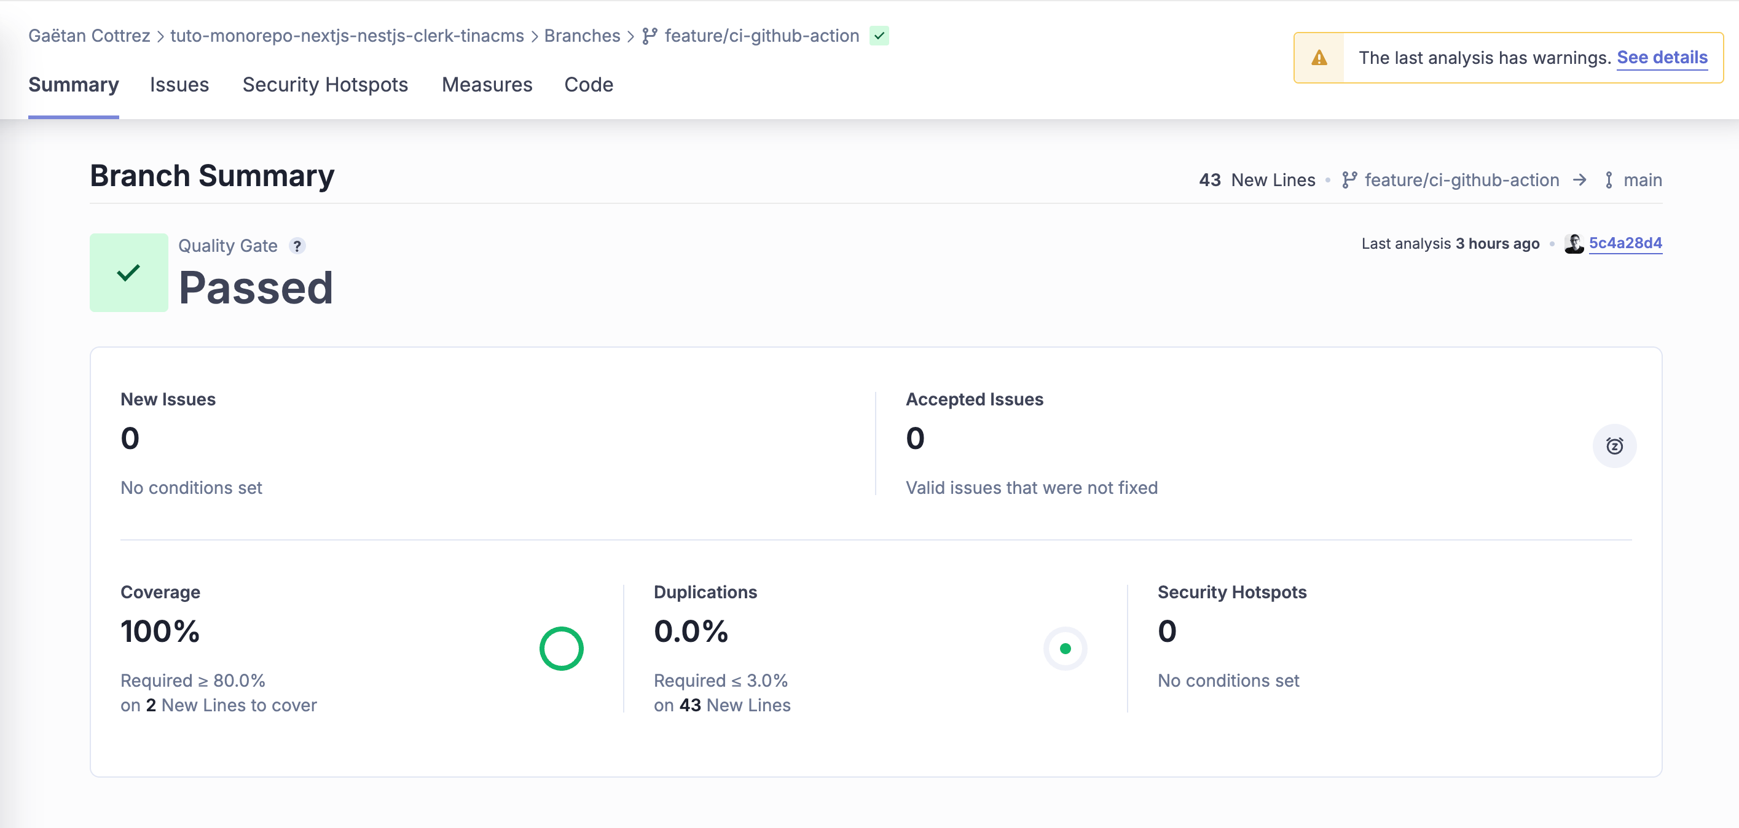Select the Security Hotspots tab
The width and height of the screenshot is (1739, 828).
point(326,83)
